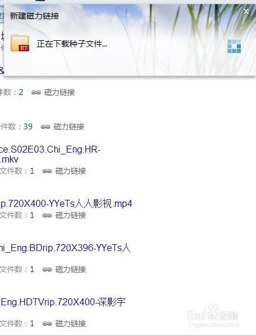The width and height of the screenshot is (256, 335).
Task: Open the 磁力链接 link beside count 39
Action: (69, 126)
